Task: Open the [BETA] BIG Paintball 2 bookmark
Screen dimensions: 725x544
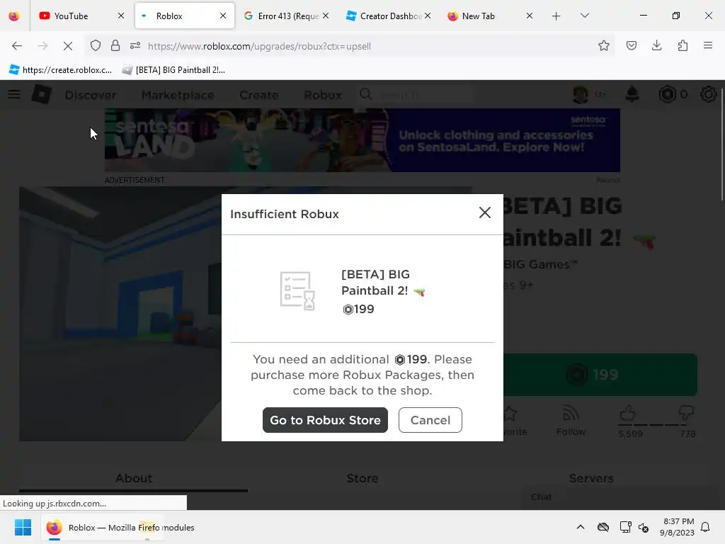Action: [x=173, y=70]
